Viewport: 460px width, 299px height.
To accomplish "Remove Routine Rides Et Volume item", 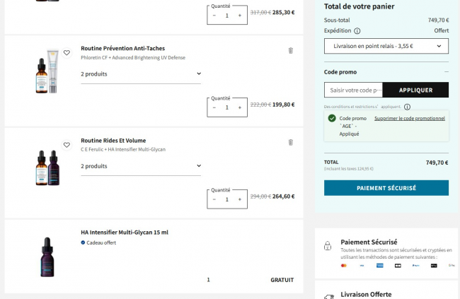I will click(x=290, y=142).
